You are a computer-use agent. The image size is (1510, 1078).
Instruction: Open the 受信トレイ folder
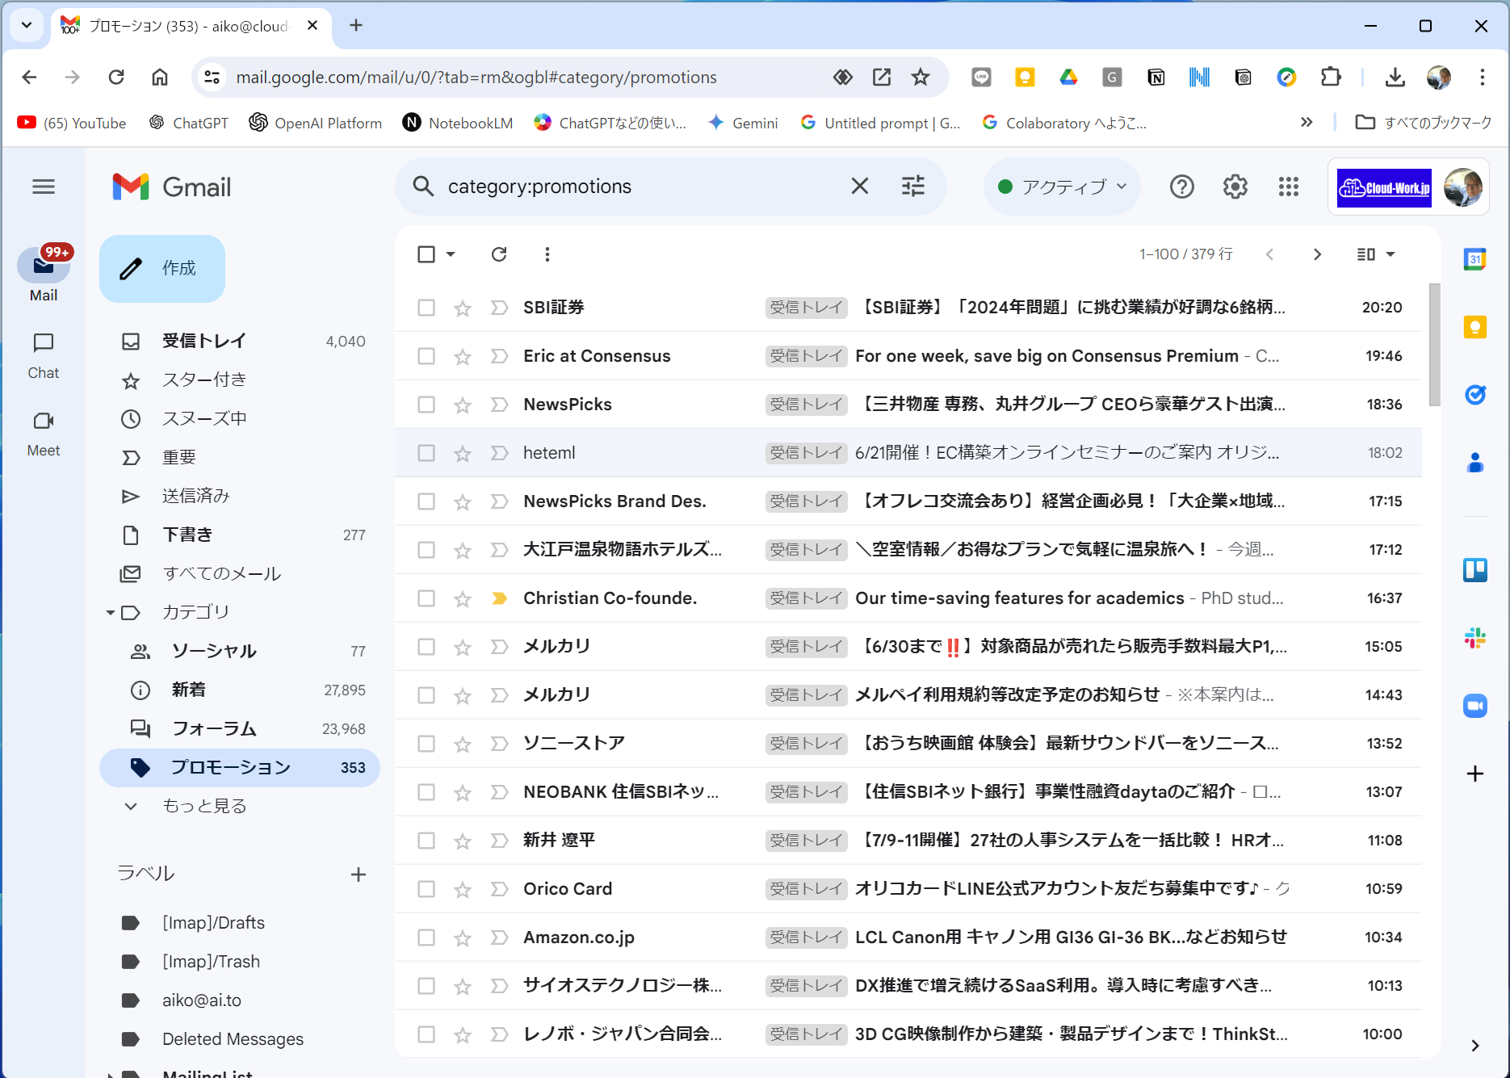point(203,341)
